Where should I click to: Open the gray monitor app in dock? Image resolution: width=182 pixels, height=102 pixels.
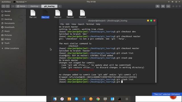coord(105,99)
